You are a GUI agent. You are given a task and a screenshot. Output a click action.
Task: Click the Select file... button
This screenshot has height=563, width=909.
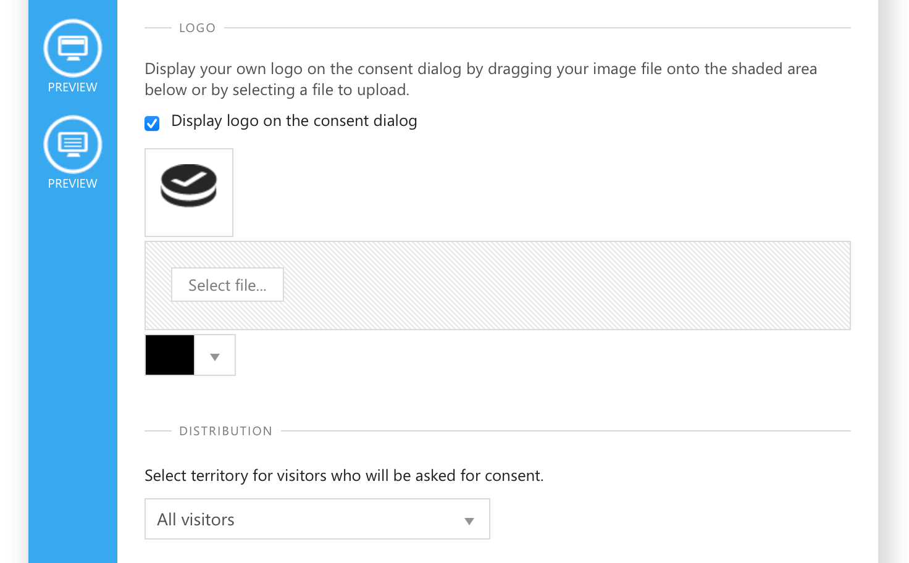(227, 285)
